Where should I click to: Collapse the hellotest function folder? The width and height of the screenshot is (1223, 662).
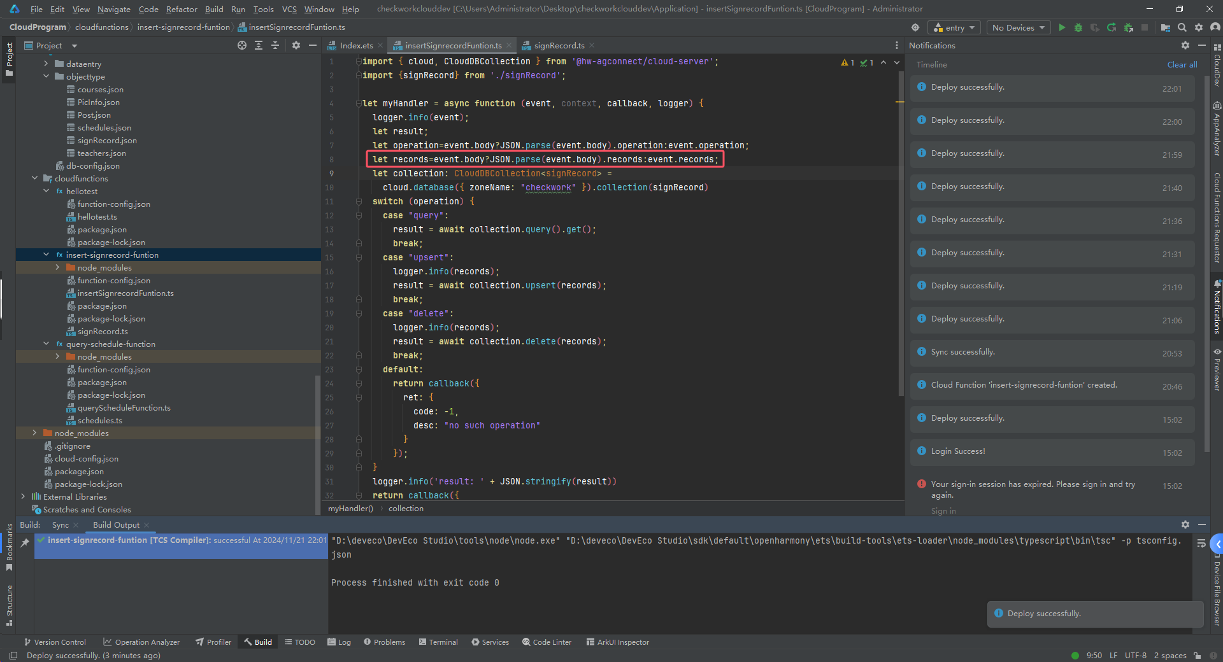[46, 191]
